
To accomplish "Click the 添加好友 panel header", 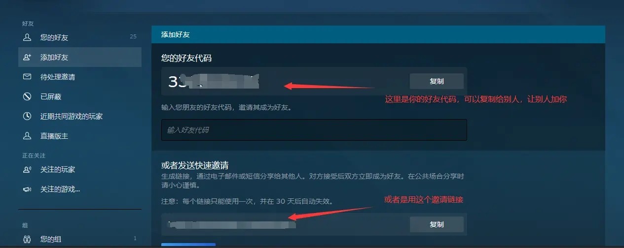I will point(378,34).
